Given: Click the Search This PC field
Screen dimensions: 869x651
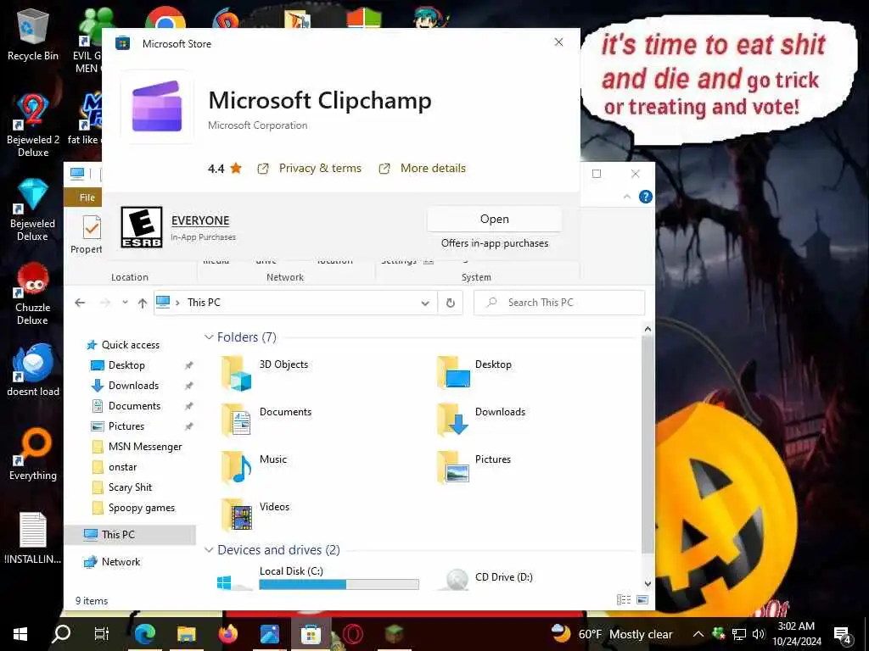Looking at the screenshot, I should pyautogui.click(x=559, y=303).
